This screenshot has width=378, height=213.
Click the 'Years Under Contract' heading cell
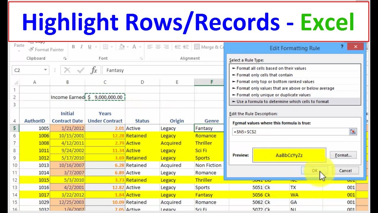click(x=105, y=117)
